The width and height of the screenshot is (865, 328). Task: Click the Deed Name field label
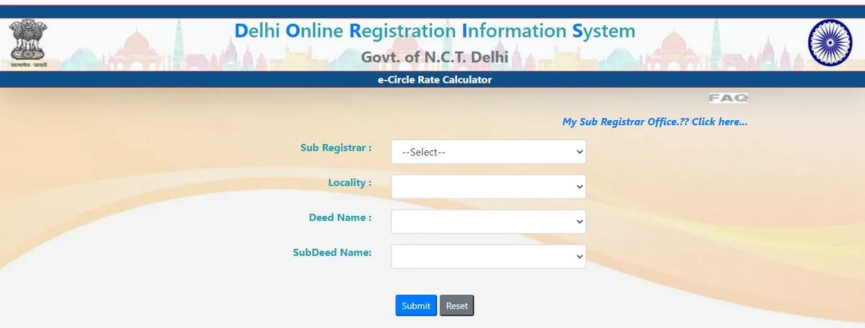click(340, 217)
